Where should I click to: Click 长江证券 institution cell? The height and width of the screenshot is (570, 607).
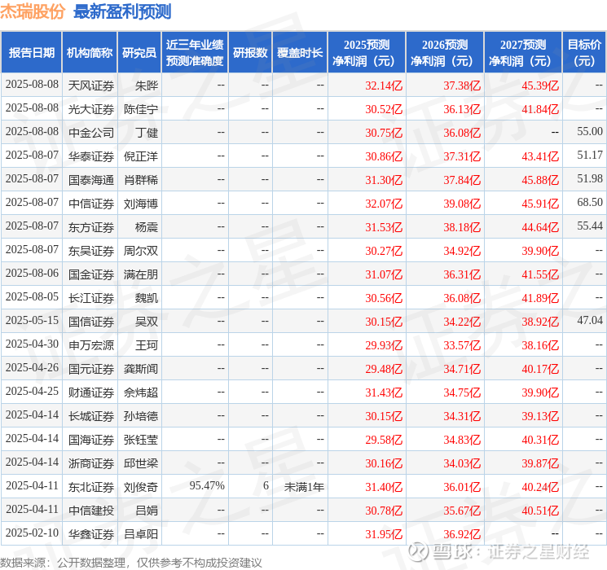pos(91,298)
